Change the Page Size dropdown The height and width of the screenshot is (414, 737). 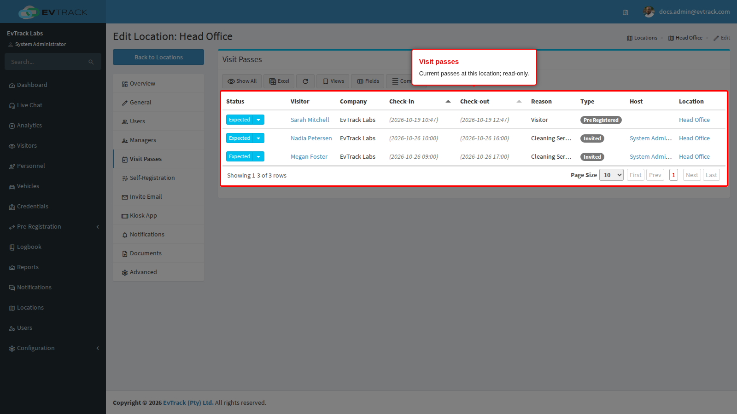pyautogui.click(x=611, y=175)
